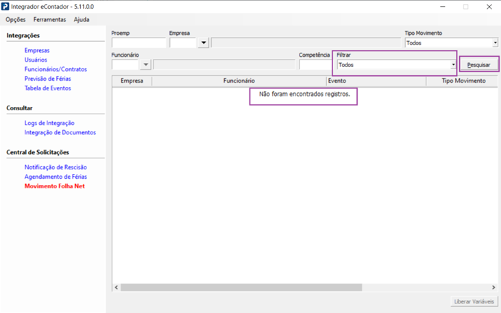Select Agendamento de Férias

tap(56, 177)
